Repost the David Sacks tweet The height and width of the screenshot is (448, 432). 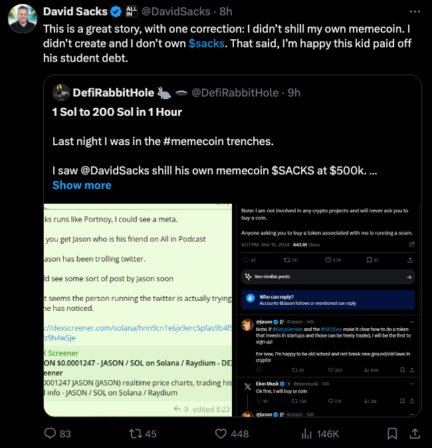pyautogui.click(x=135, y=433)
